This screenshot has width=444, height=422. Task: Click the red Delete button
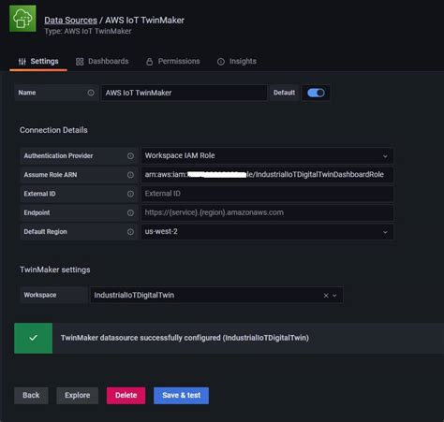tap(126, 396)
